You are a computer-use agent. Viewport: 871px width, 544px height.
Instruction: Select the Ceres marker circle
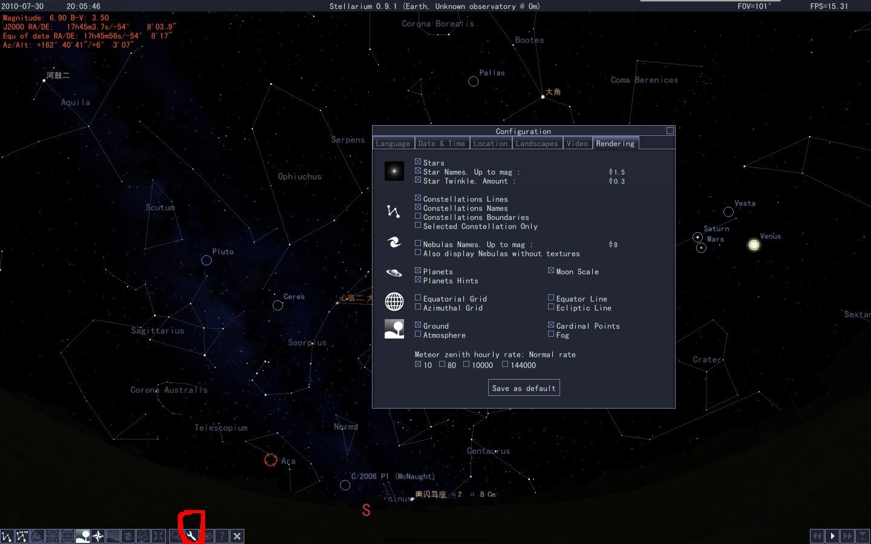[278, 305]
